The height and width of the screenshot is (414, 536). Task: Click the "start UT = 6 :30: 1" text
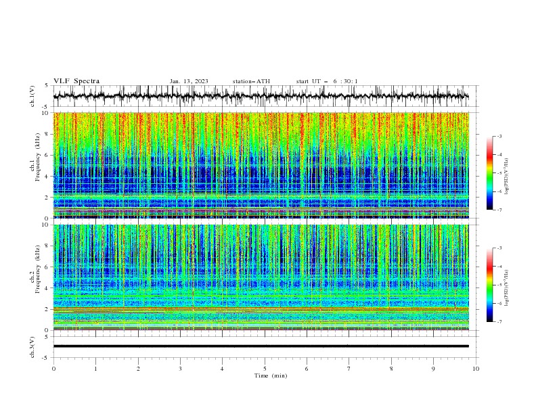pos(327,81)
